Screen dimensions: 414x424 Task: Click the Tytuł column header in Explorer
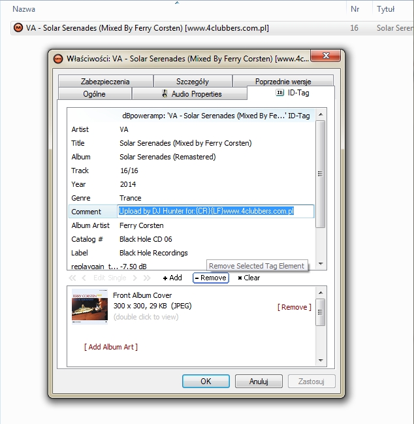386,9
